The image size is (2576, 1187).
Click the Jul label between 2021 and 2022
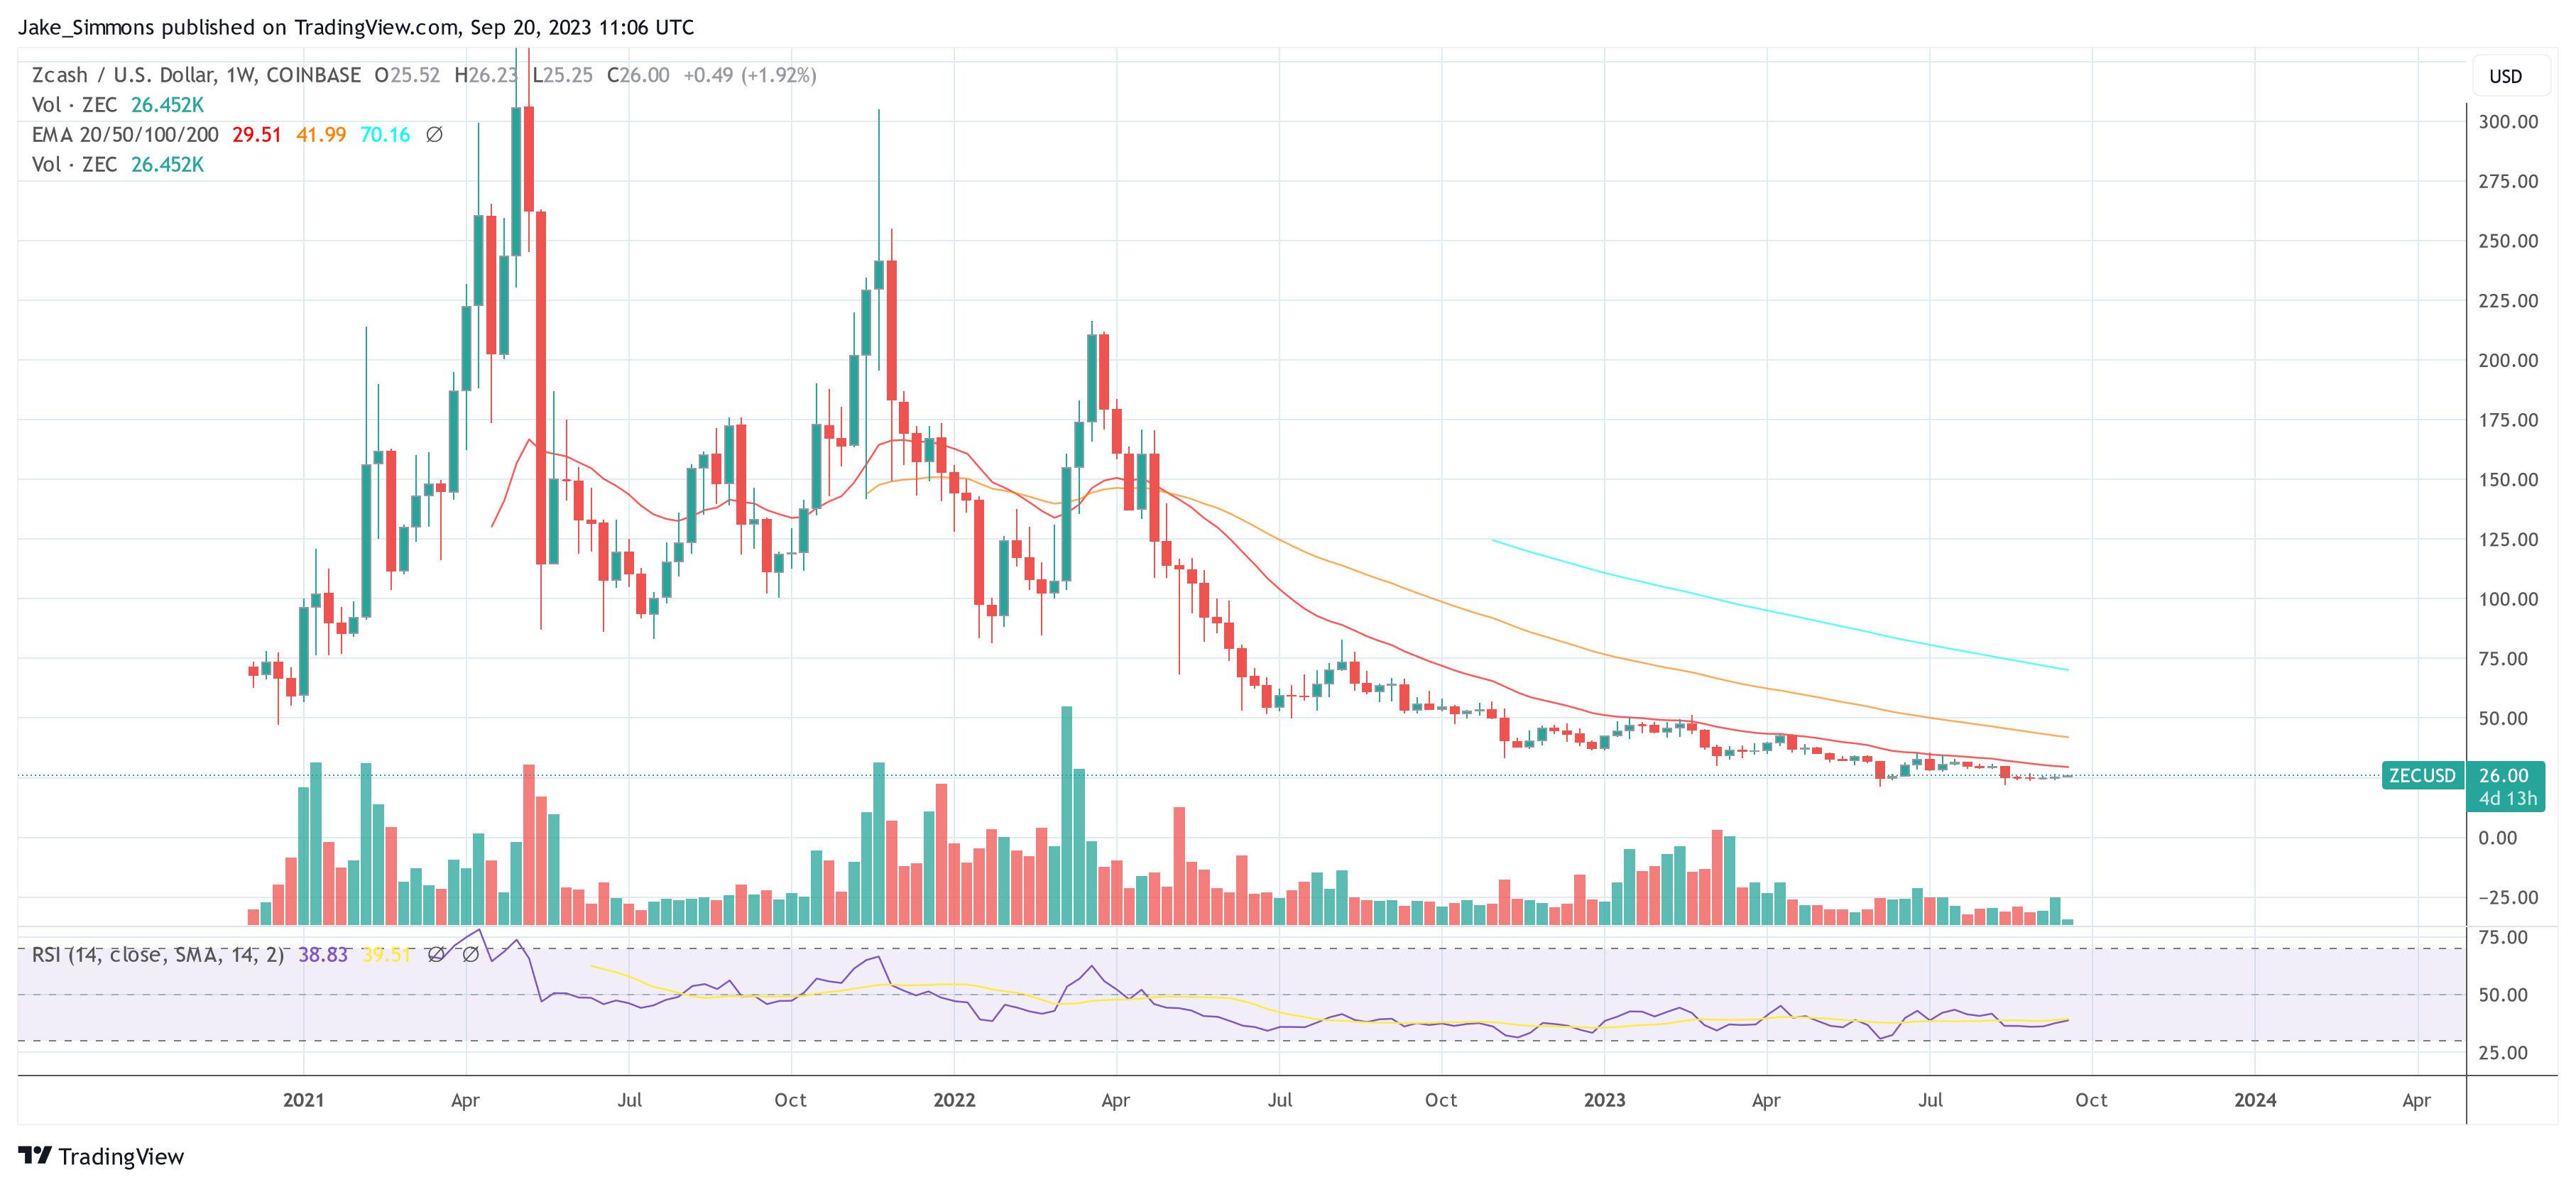[629, 1100]
